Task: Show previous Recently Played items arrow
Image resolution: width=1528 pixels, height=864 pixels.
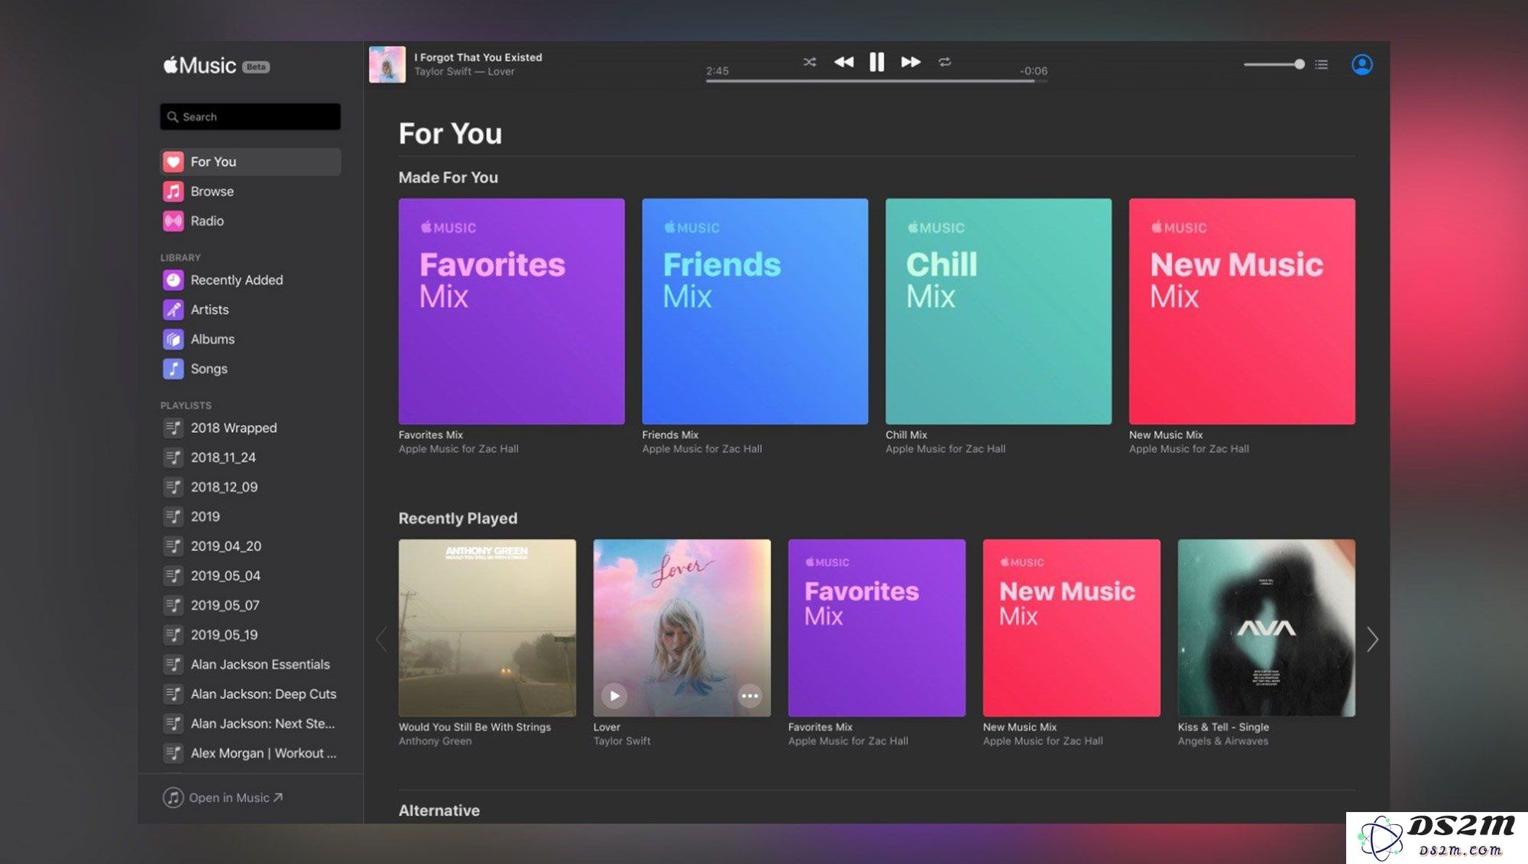Action: click(x=381, y=639)
